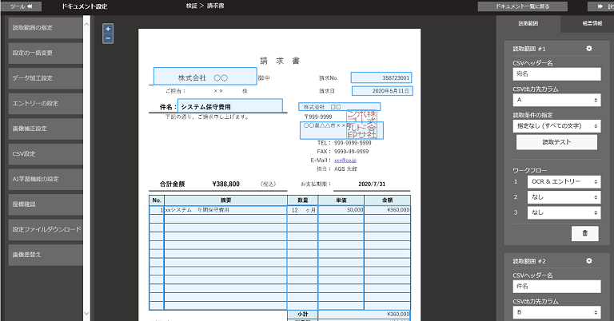Open workflow 1 OCR & エントリー dropdown
The width and height of the screenshot is (614, 321).
pos(563,182)
